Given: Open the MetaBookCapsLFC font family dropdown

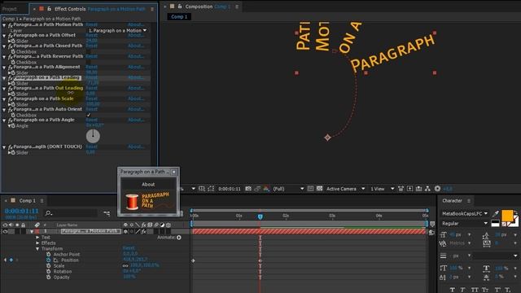Looking at the screenshot, I should tap(465, 213).
